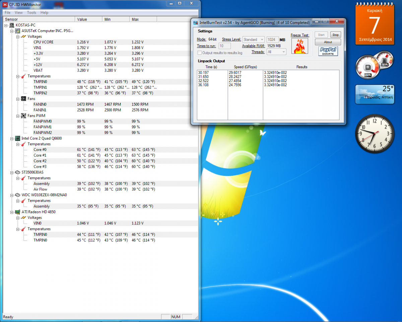Viewport: 402px width, 322px height.
Task: Select the FANIN1 row
Action: click(x=100, y=110)
